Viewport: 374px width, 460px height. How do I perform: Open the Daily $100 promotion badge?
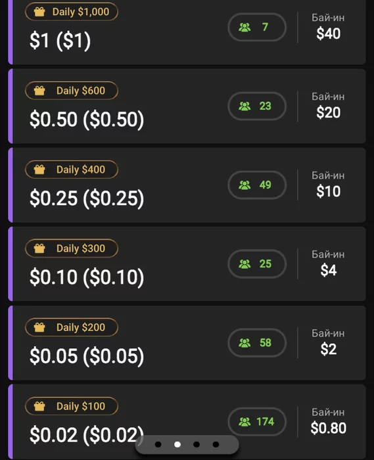72,406
